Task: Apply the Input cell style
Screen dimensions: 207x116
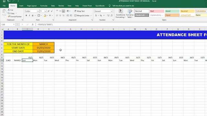Action: (172, 15)
